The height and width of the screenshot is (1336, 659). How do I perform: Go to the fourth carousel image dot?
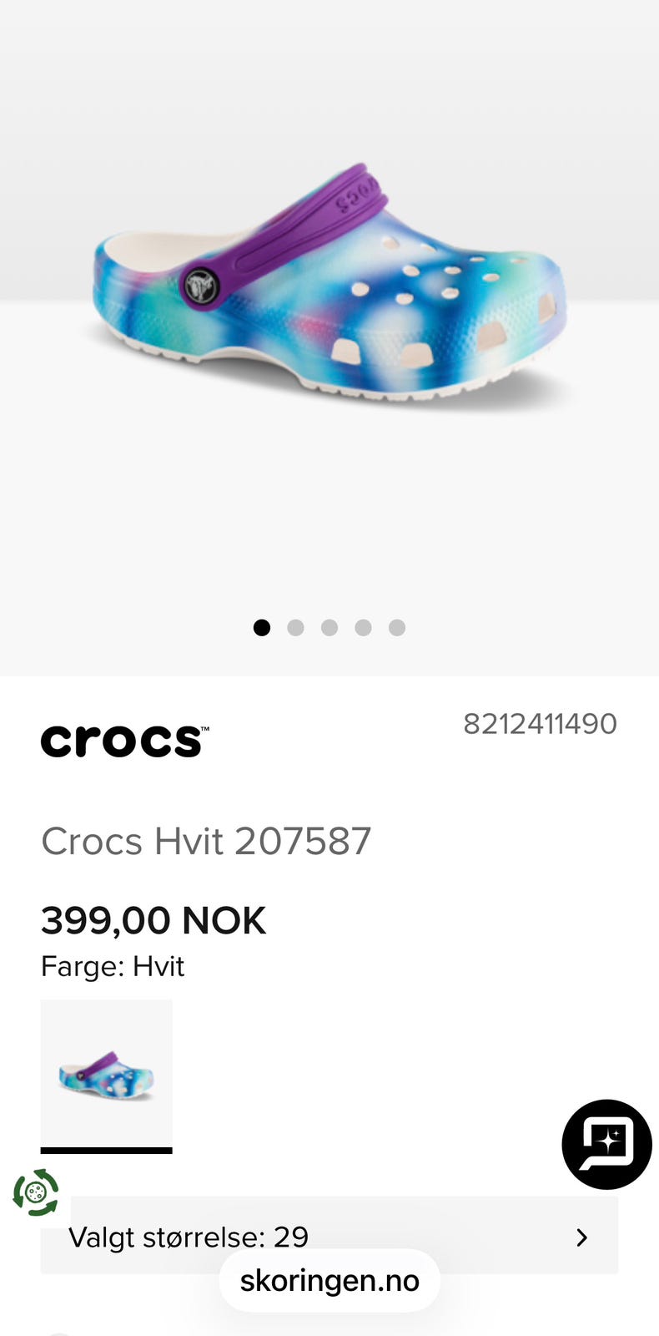coord(363,627)
